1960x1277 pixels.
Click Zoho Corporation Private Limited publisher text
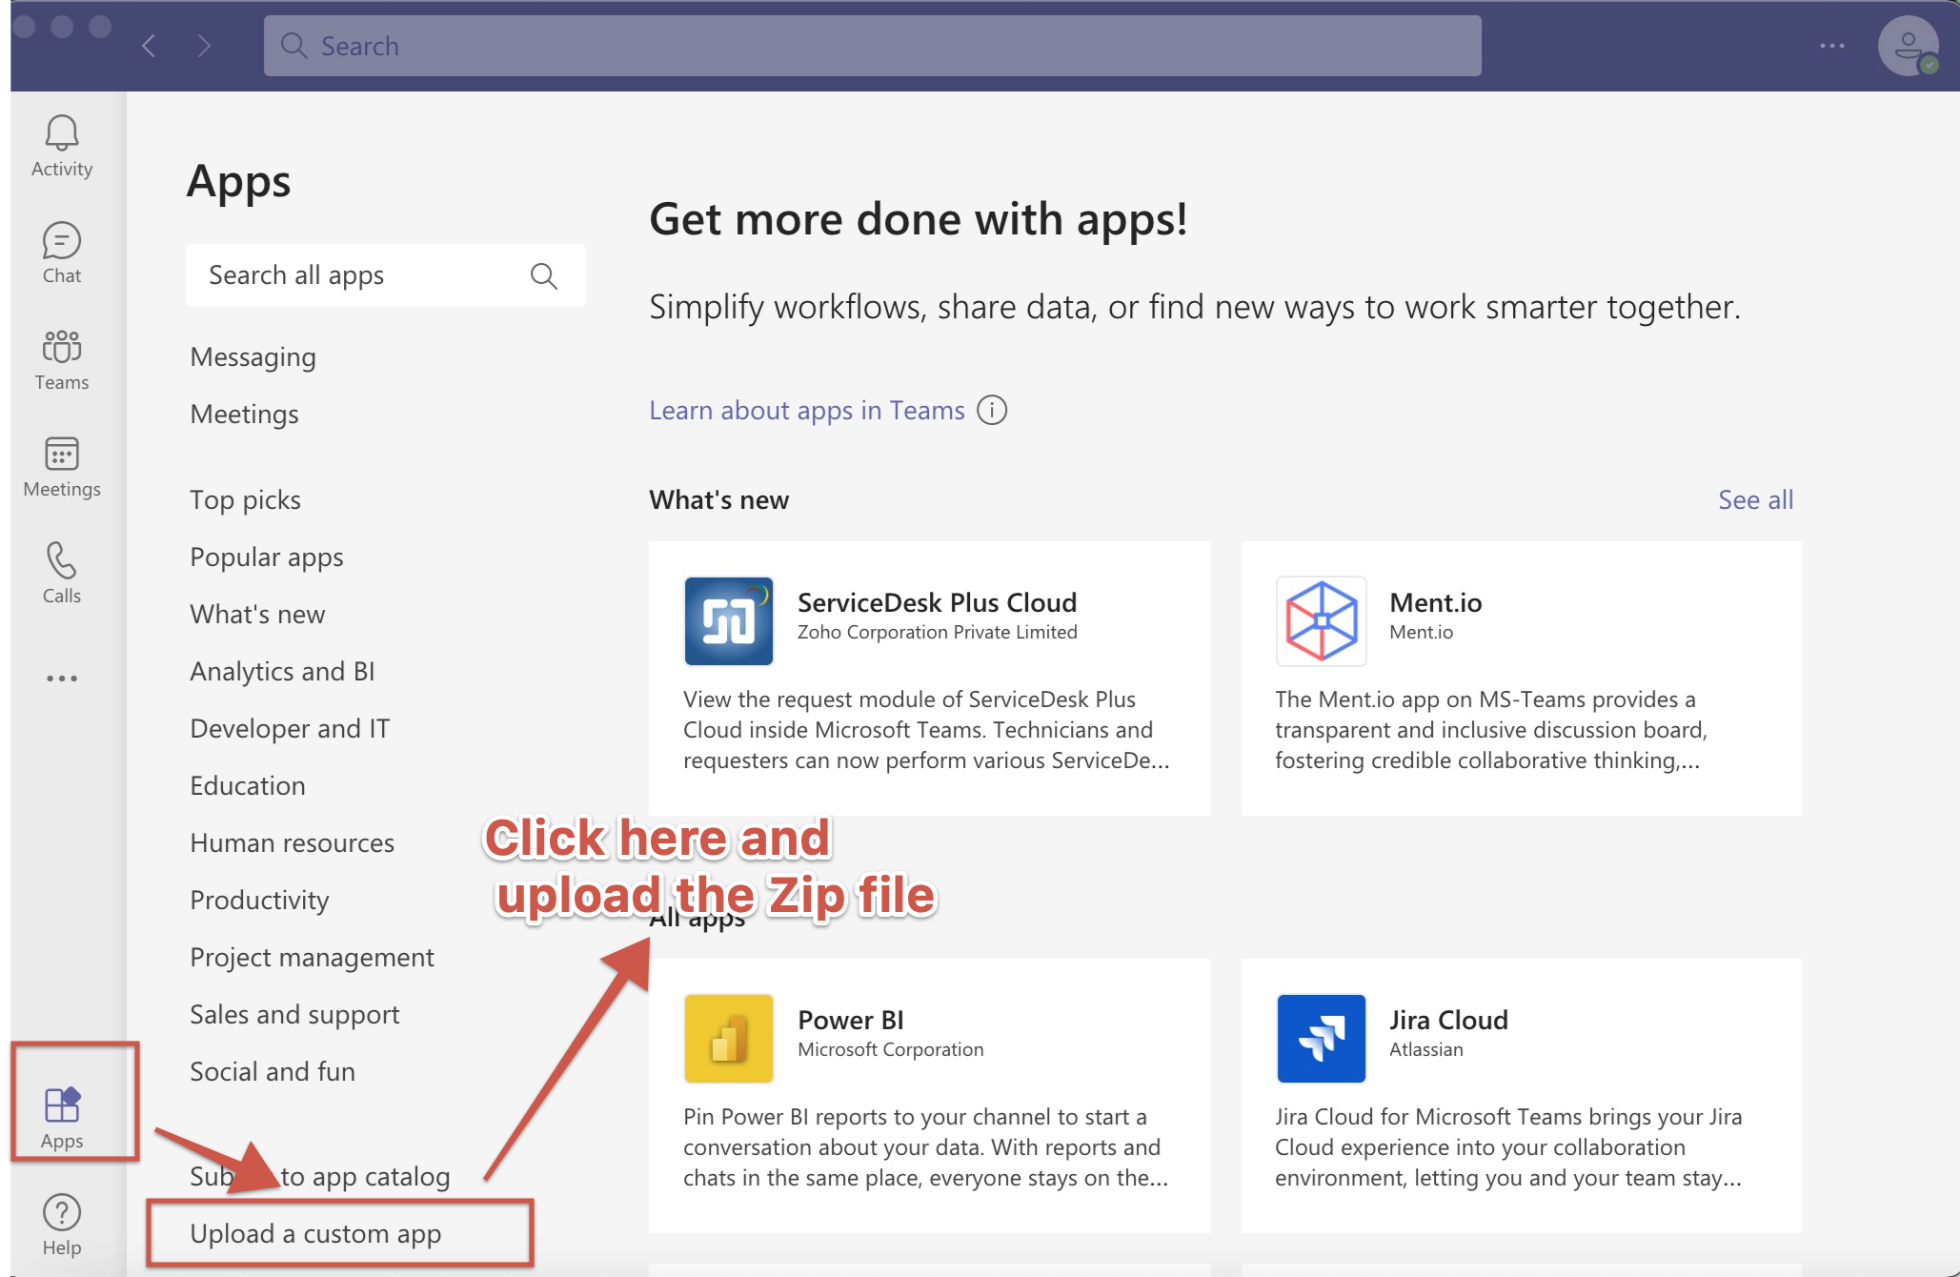938,632
